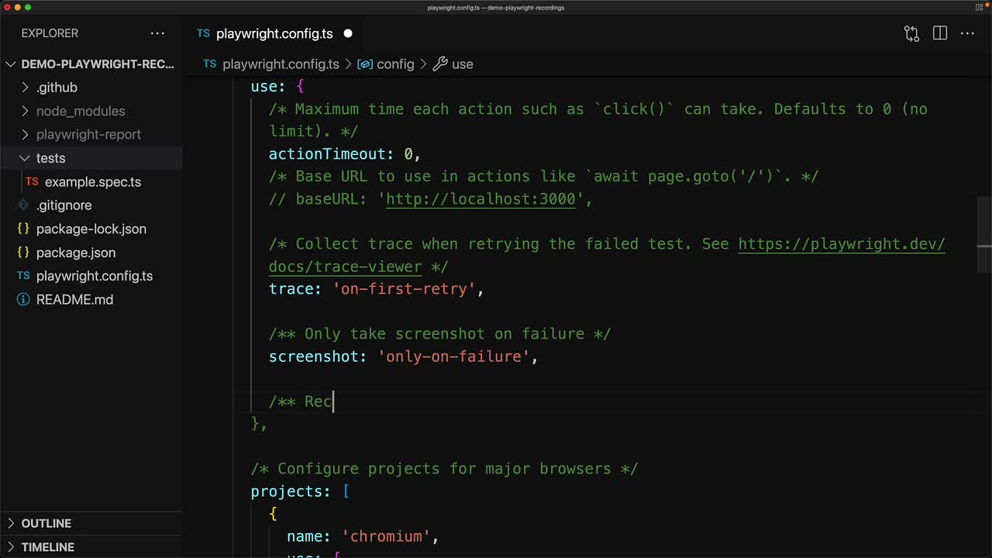The image size is (992, 558).
Task: Click the wrench icon beside 'use' breadcrumb
Action: pos(440,64)
